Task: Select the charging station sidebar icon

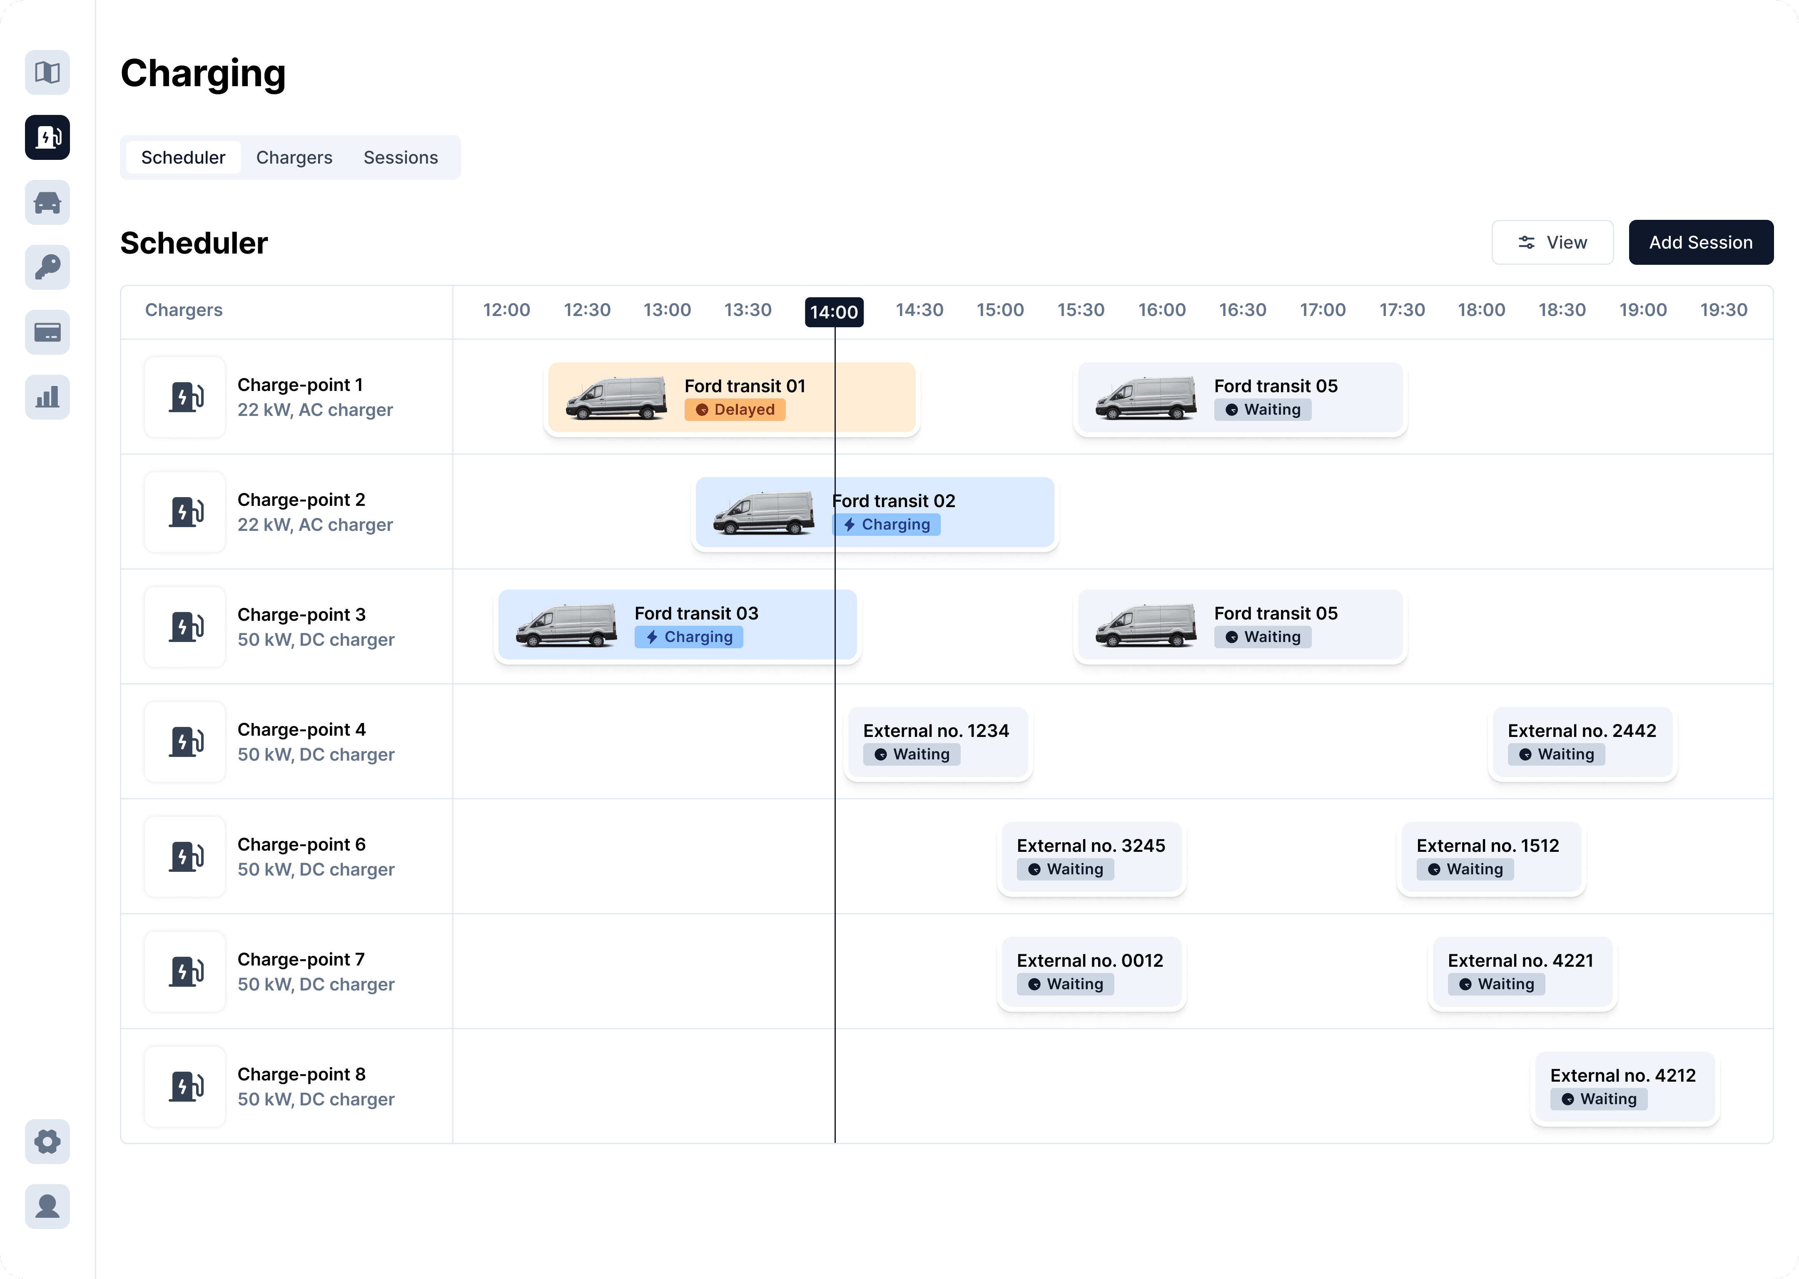Action: pos(47,137)
